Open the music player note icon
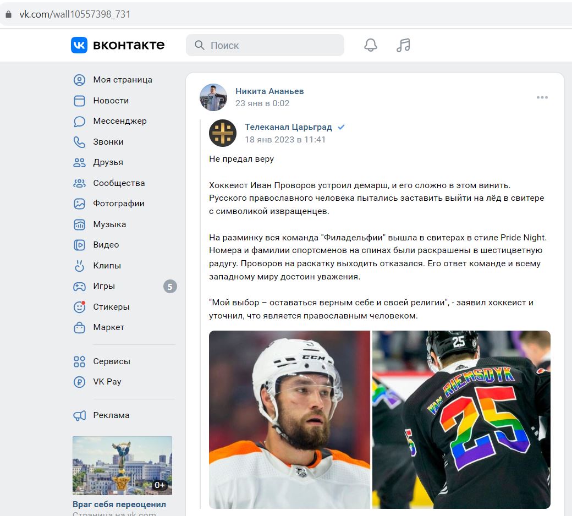Screen dimensions: 572x516 coord(404,45)
